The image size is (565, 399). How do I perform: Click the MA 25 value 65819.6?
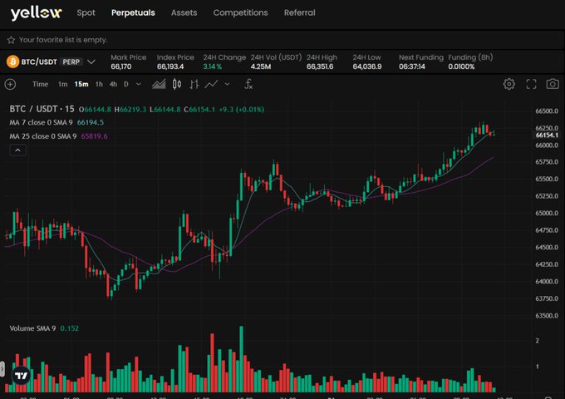[x=94, y=136]
